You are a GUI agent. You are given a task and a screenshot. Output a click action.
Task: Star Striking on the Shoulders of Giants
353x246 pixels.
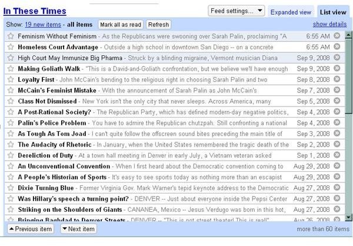pos(11,210)
